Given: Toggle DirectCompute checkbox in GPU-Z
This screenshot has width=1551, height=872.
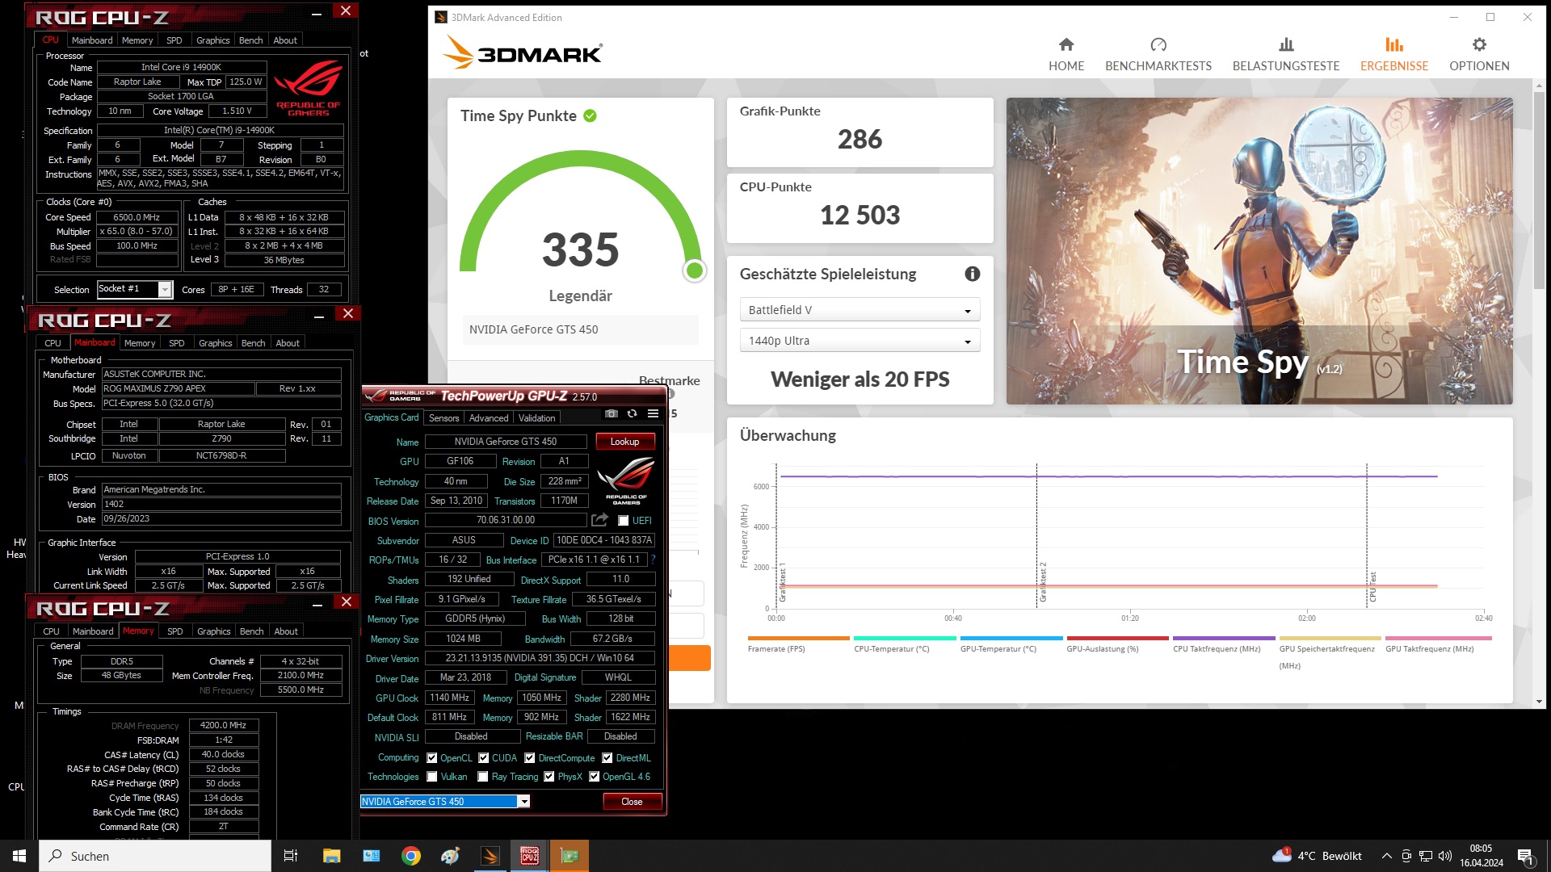Looking at the screenshot, I should (530, 758).
